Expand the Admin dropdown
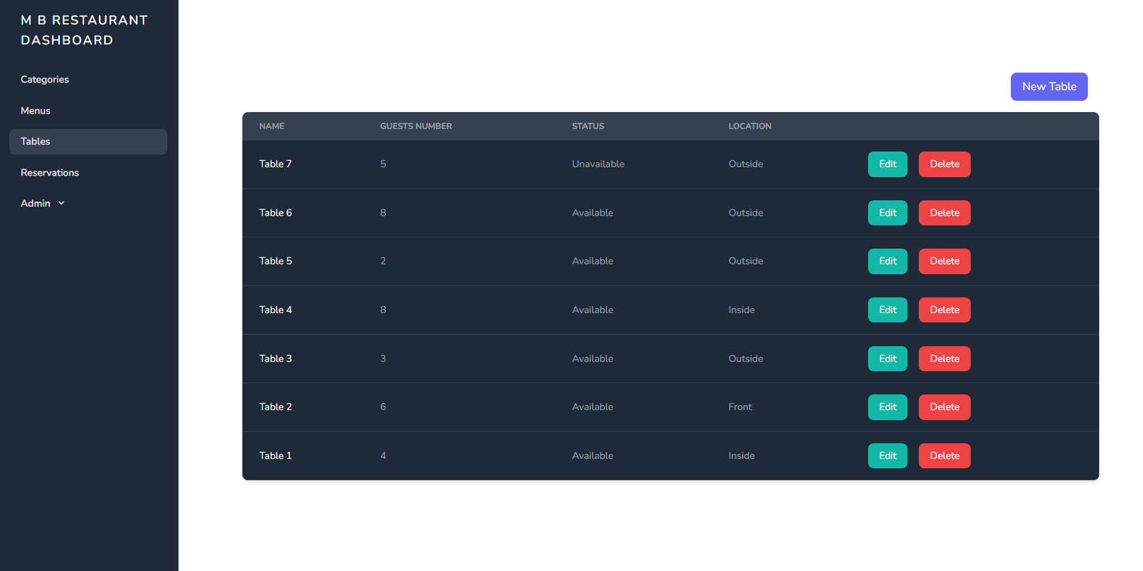Screen dimensions: 1143x571 coord(43,203)
